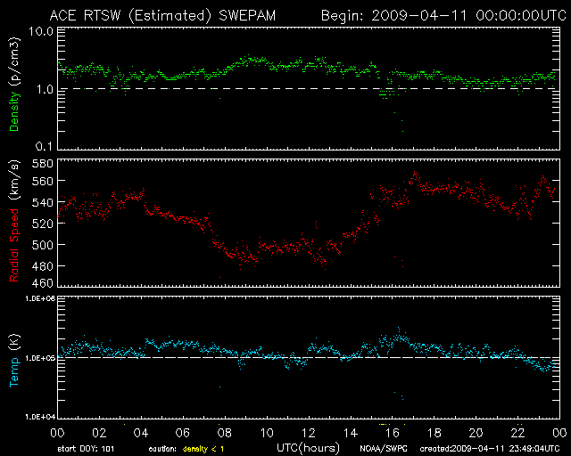Click the 'Begin: 2009-04-11 00:00:00UTC' header text
571x456 pixels.
[x=443, y=16]
